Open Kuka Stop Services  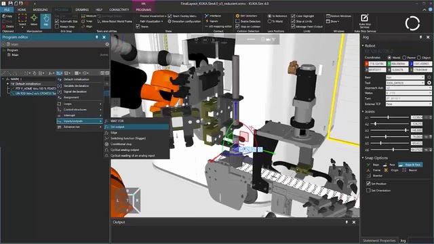365,21
